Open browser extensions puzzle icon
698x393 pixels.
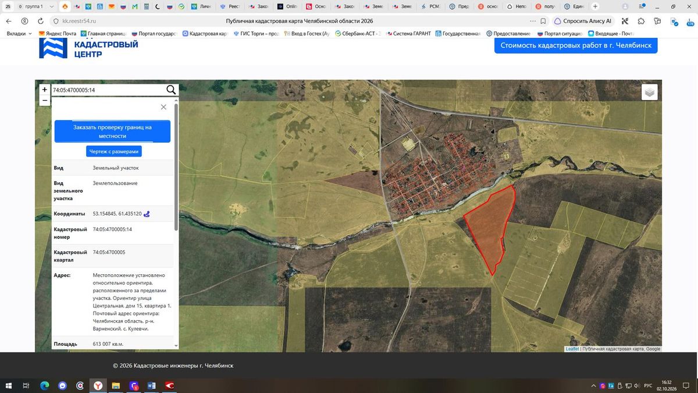tap(641, 21)
